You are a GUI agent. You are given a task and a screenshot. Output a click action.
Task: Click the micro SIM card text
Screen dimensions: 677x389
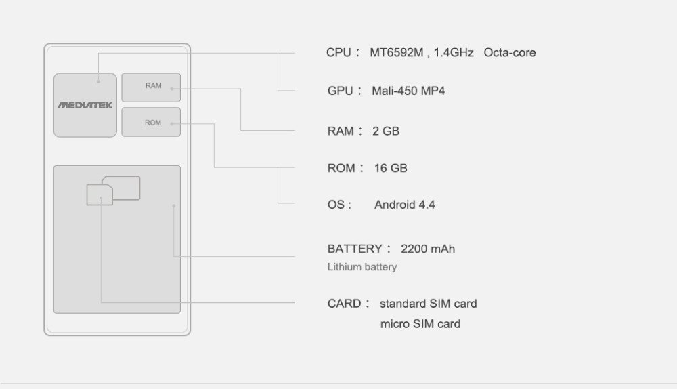[x=420, y=324]
